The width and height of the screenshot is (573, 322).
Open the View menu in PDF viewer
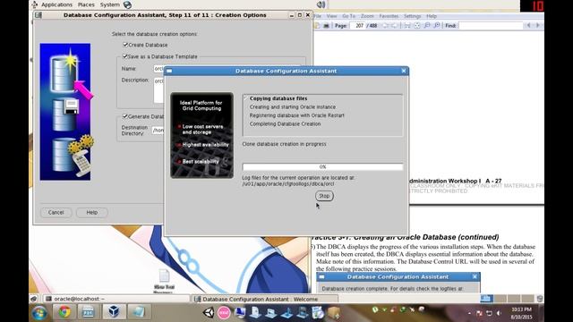point(331,16)
